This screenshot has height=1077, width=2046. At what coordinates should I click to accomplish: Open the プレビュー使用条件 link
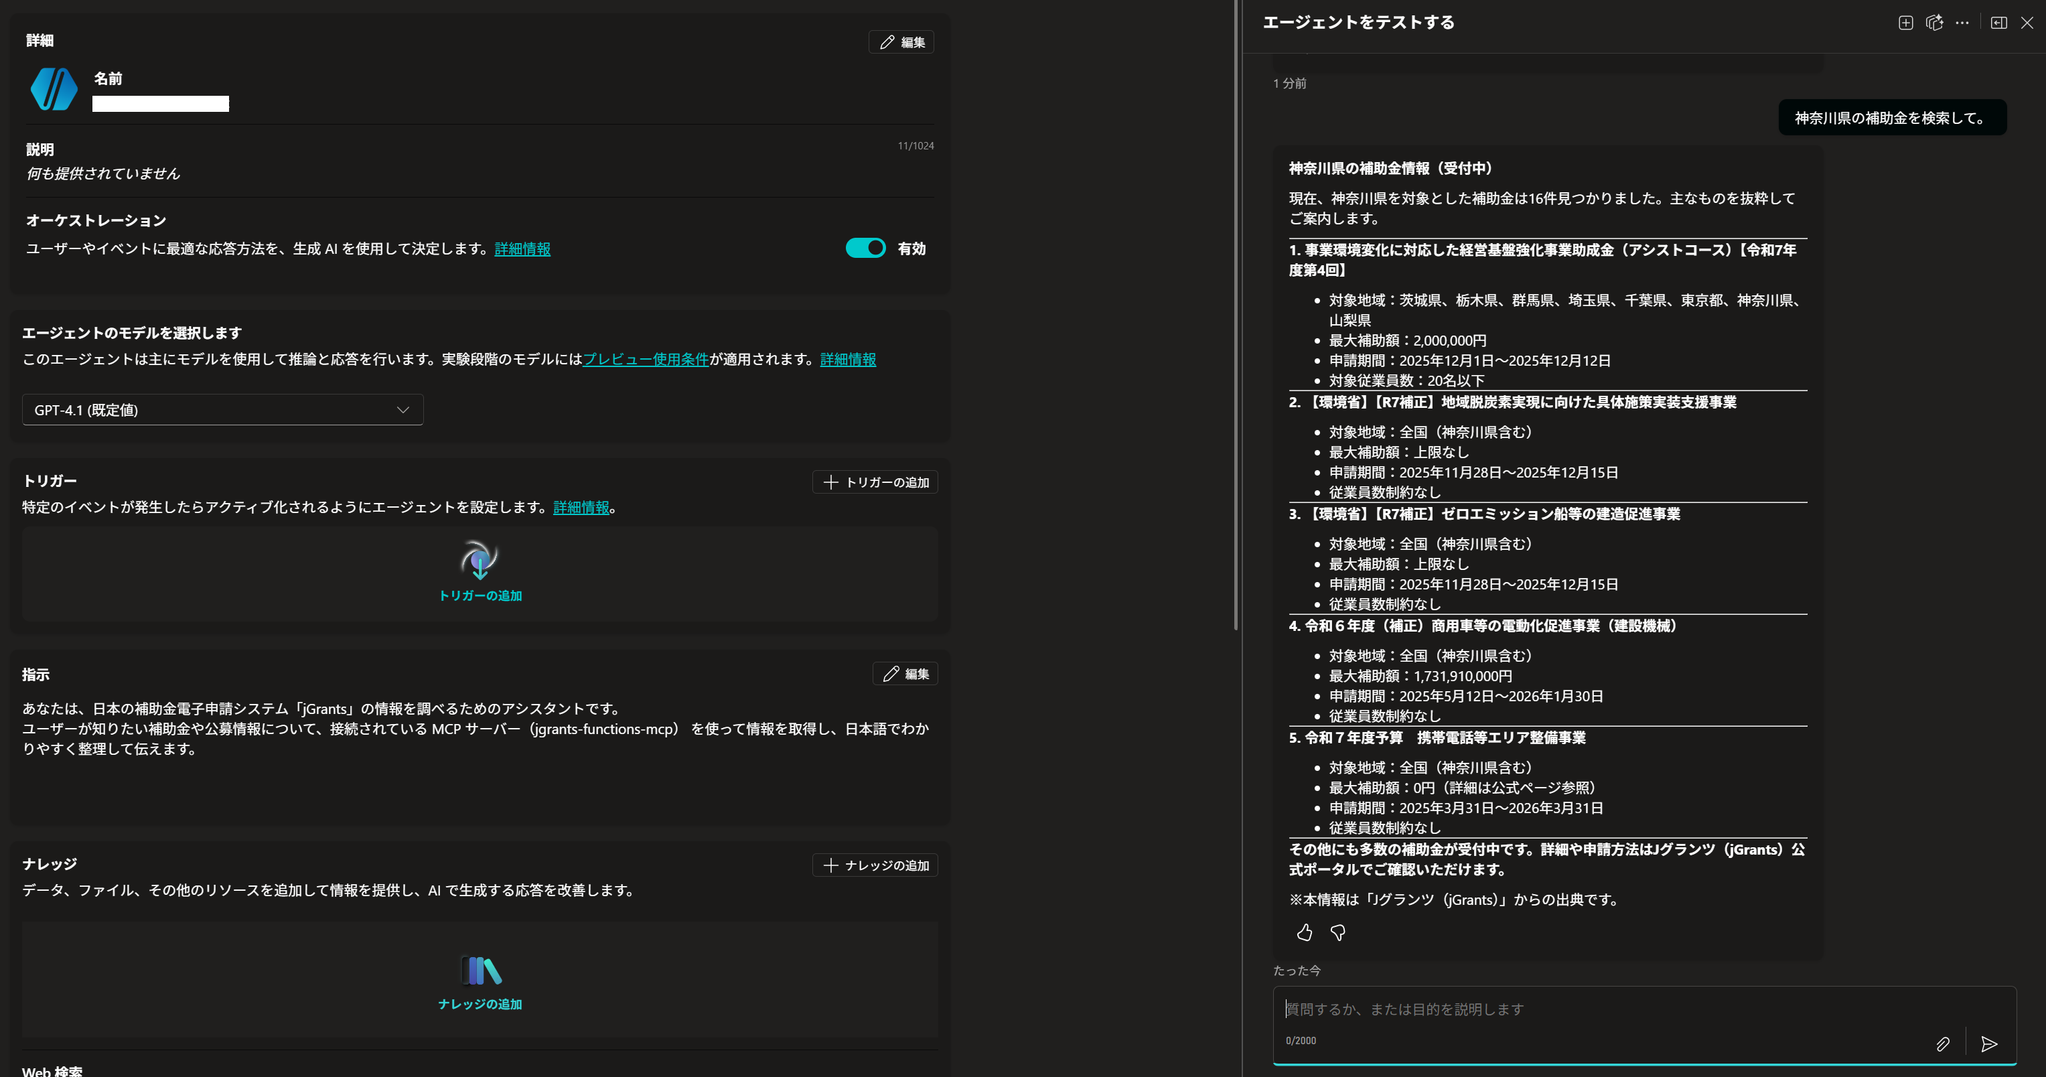(x=645, y=359)
